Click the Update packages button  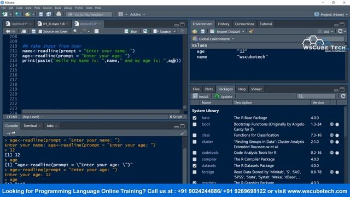(224, 96)
